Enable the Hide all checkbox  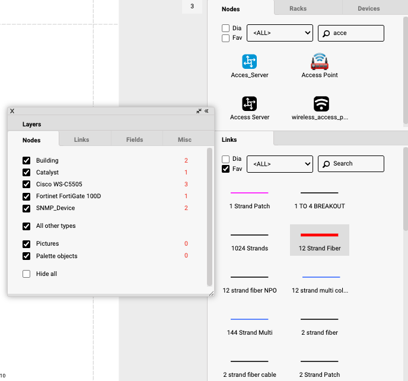26,274
